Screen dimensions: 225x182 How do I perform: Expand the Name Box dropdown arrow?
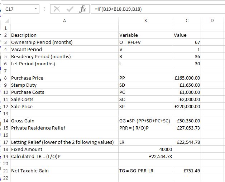coord(35,9)
